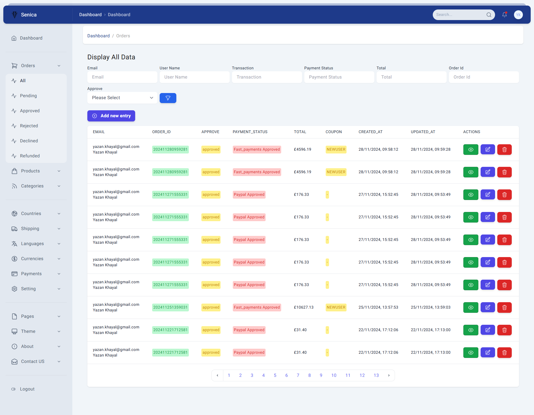Delete the first £176.33 Paypal order
This screenshot has height=415, width=534.
pos(505,195)
